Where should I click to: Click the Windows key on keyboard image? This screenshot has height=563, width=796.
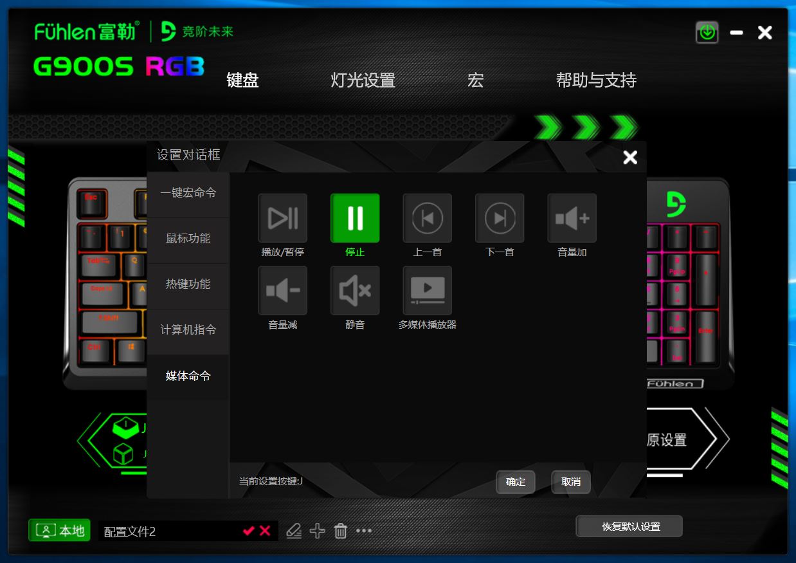[x=131, y=351]
